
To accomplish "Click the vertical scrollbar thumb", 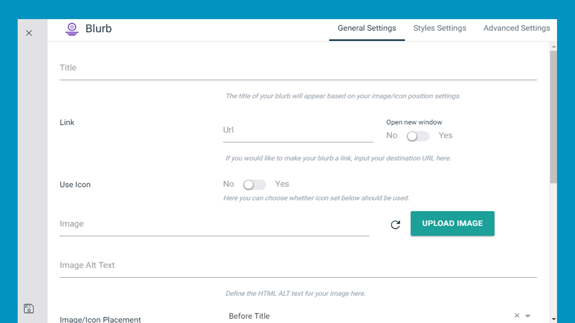I will [553, 117].
